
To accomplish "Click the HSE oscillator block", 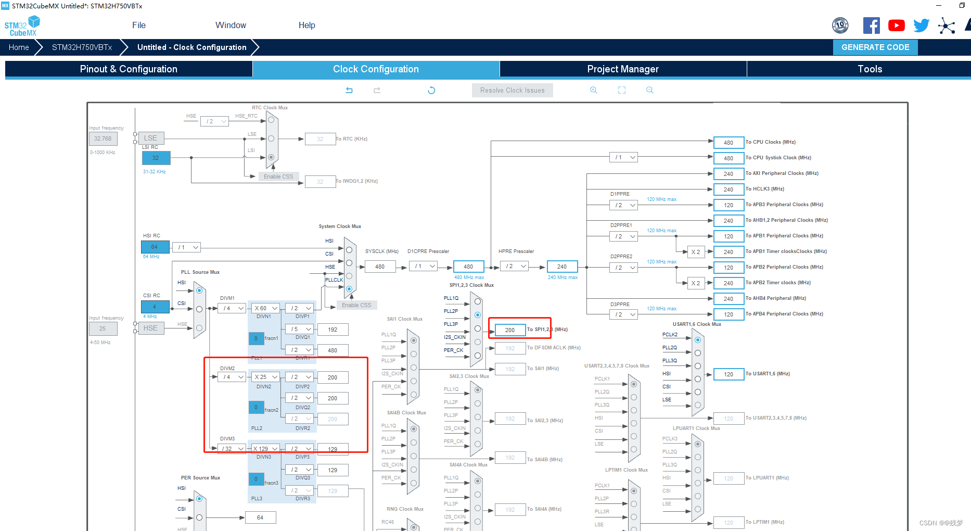I will pyautogui.click(x=150, y=328).
